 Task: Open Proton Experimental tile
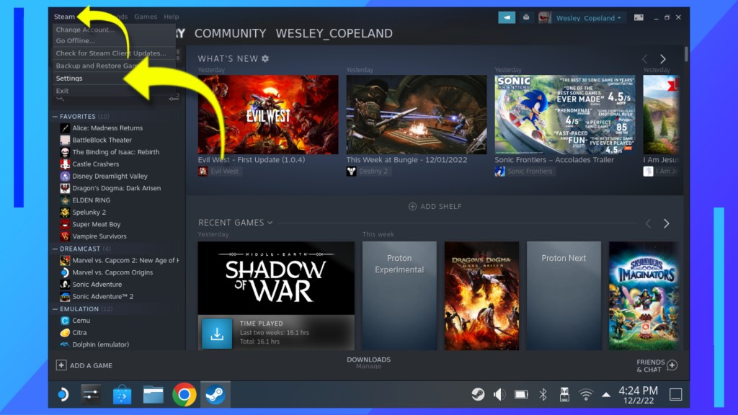pos(399,295)
